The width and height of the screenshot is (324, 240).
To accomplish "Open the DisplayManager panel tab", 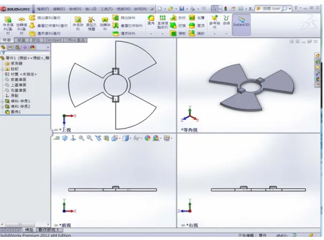I will click(x=32, y=48).
